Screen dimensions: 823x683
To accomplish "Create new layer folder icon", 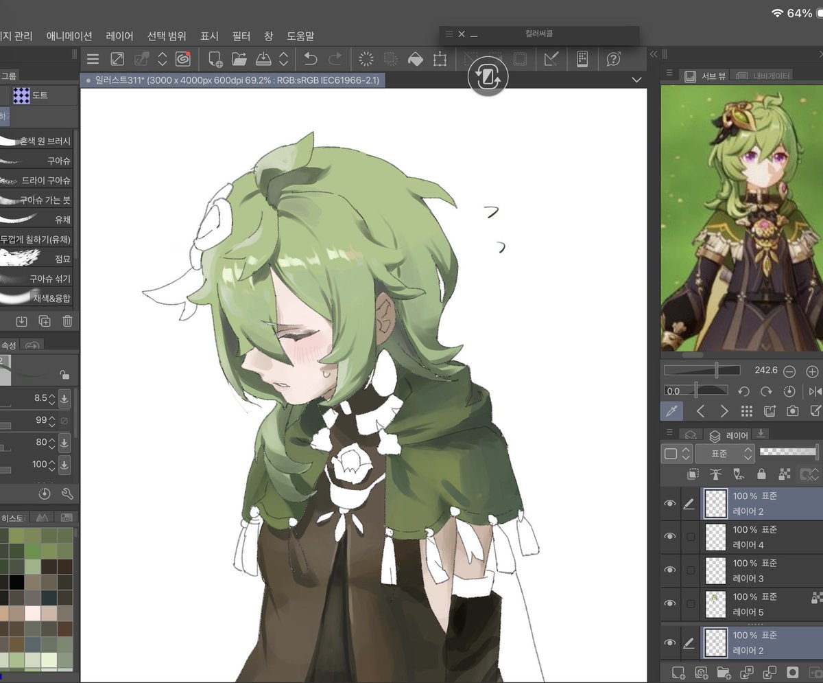I will (x=724, y=672).
